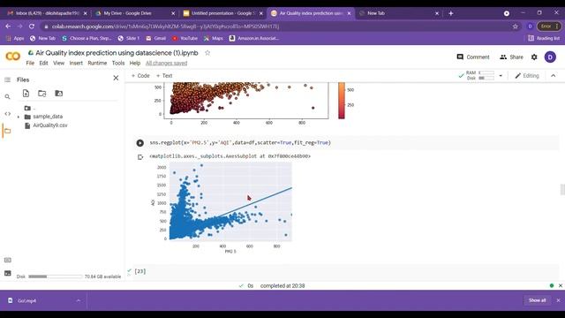
Task: Click the notebook vertical scrollbar
Action: point(562,189)
